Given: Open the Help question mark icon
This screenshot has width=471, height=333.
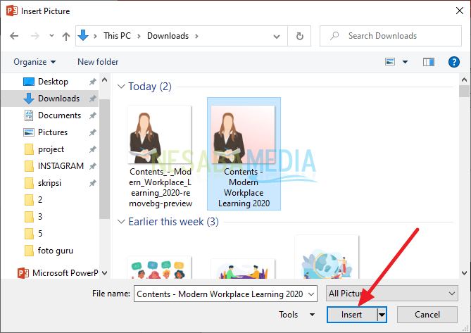Looking at the screenshot, I should [454, 62].
